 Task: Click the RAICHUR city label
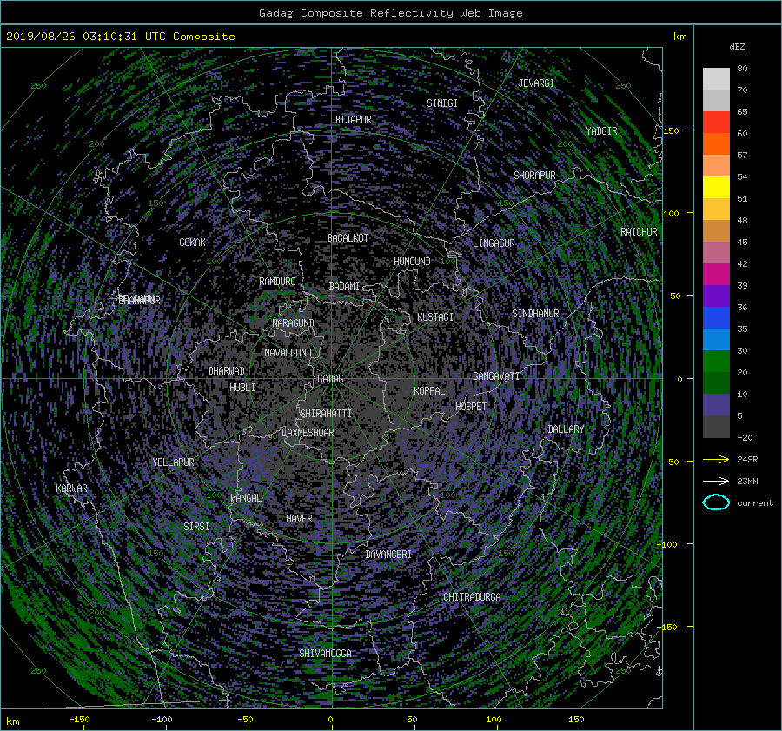pyautogui.click(x=639, y=232)
